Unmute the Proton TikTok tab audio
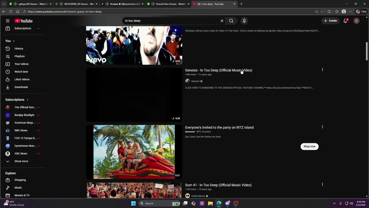The height and width of the screenshot is (208, 369). pos(107,4)
